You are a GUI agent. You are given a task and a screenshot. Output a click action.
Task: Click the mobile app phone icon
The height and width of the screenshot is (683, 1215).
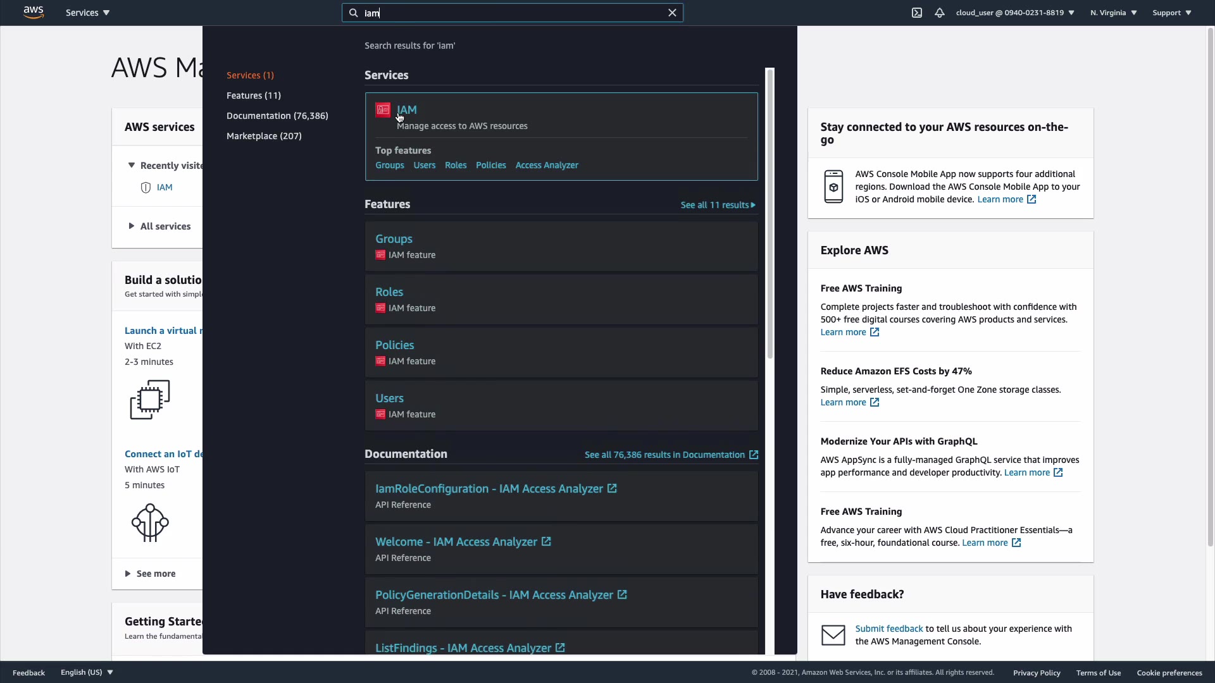(833, 187)
